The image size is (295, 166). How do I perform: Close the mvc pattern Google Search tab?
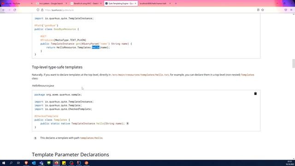[x=66, y=3]
